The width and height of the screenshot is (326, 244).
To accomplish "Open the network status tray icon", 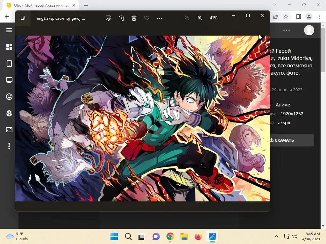I will tap(287, 236).
